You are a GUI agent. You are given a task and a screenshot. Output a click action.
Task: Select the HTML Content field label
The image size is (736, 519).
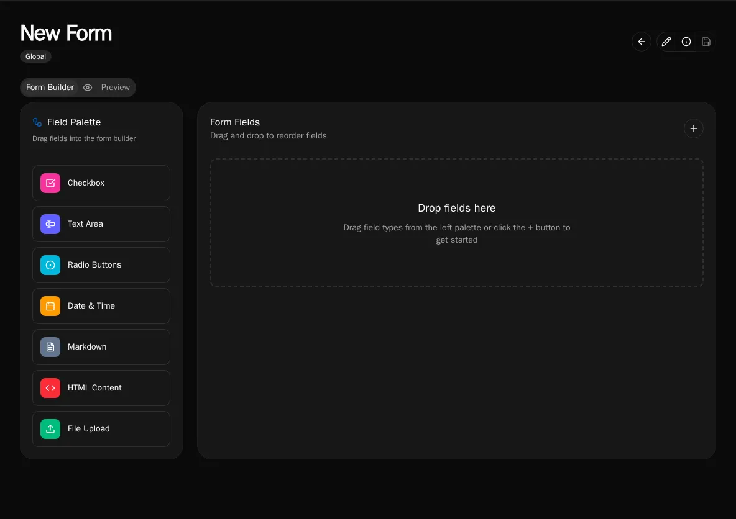[94, 388]
